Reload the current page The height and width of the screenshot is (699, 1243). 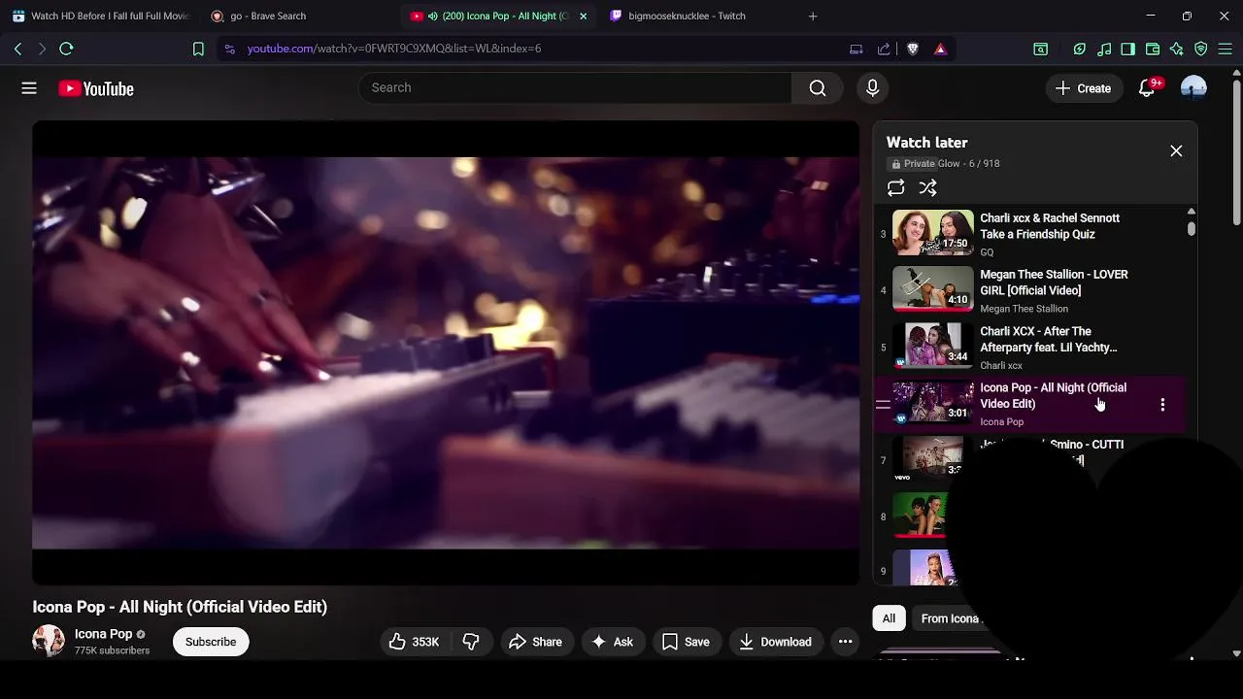click(x=66, y=49)
